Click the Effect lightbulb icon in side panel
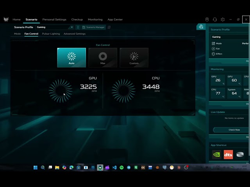This screenshot has height=187, width=250. click(213, 54)
